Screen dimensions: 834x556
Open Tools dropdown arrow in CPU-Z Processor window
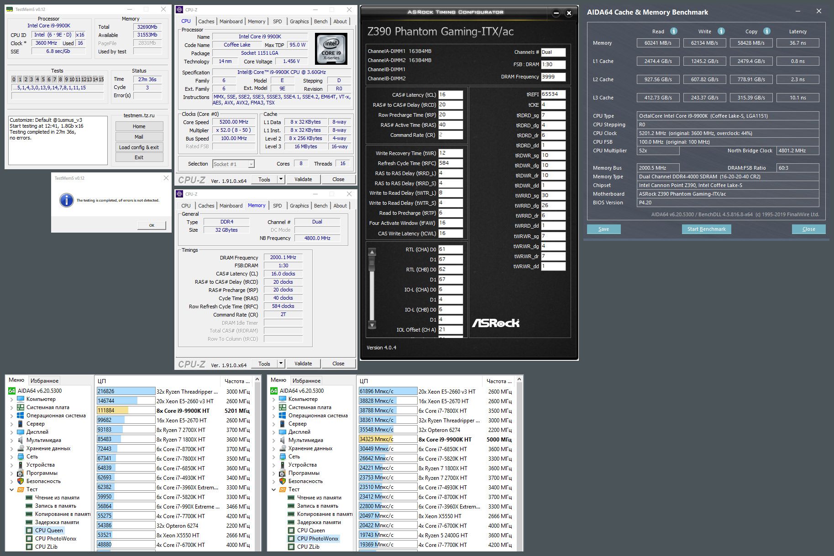click(281, 179)
